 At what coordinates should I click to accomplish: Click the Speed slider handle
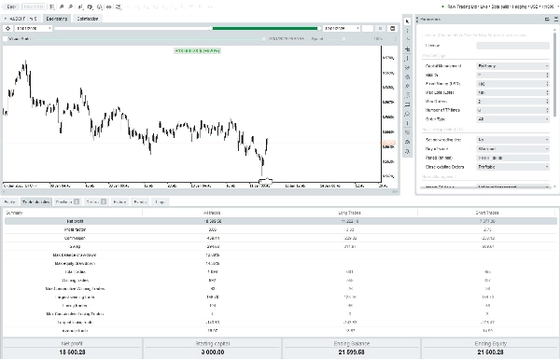(343, 39)
